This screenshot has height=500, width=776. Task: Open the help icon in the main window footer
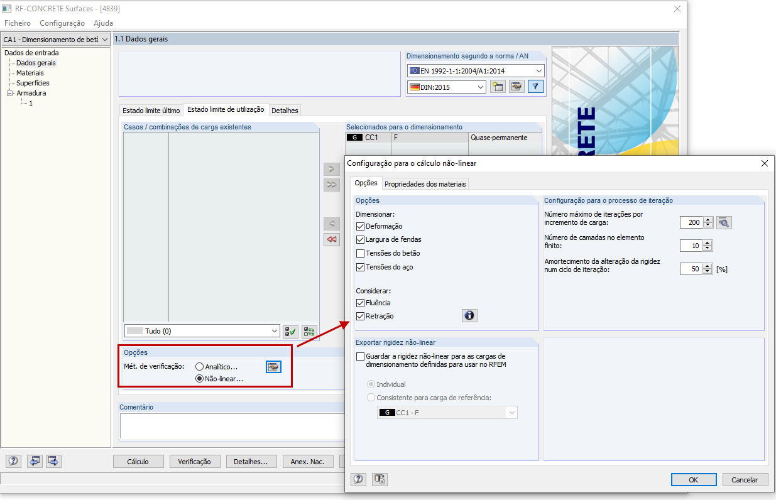13,461
